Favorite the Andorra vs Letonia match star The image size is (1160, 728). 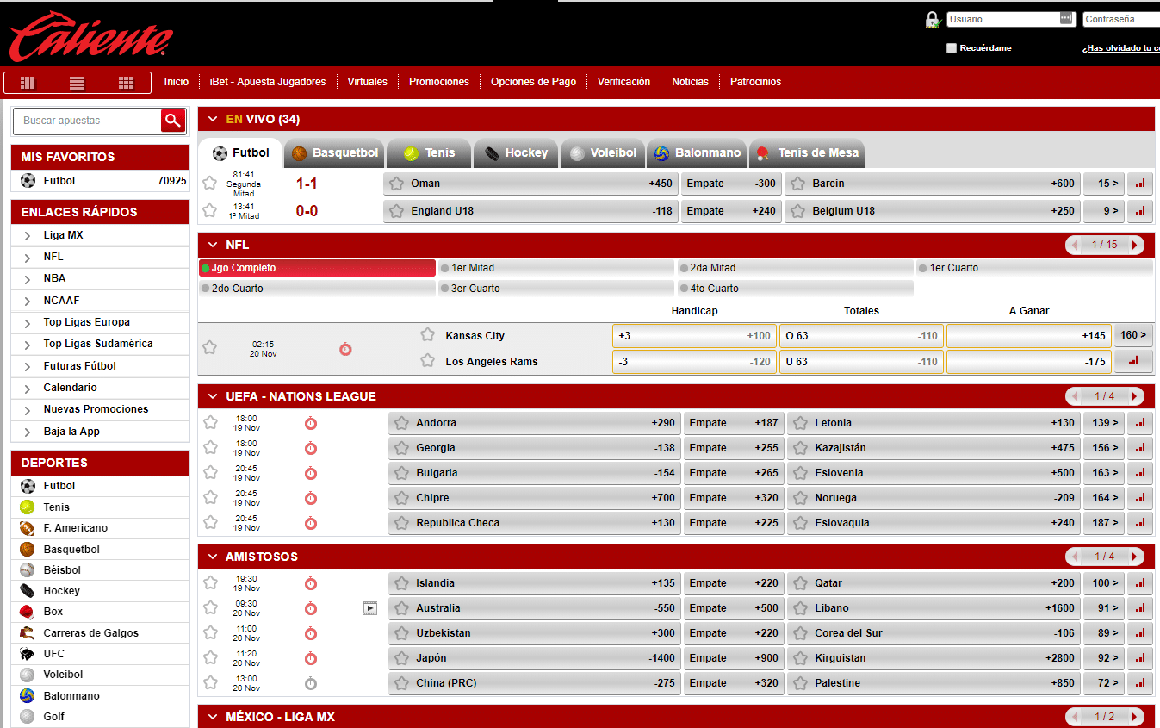(x=210, y=422)
